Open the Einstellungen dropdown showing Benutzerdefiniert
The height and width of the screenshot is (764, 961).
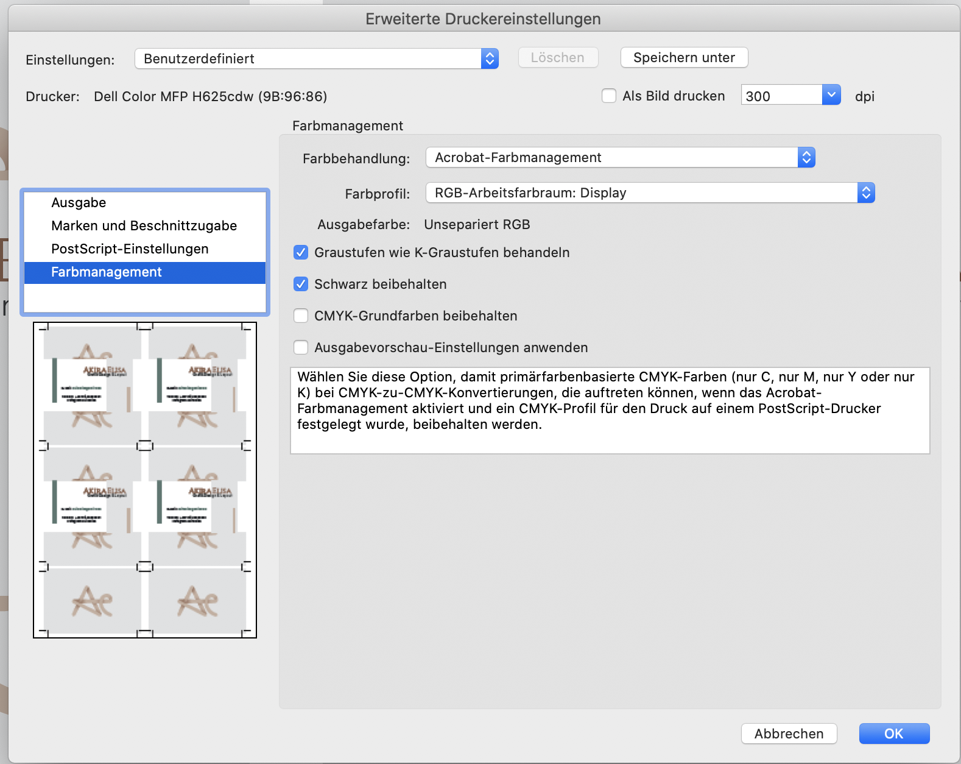316,58
